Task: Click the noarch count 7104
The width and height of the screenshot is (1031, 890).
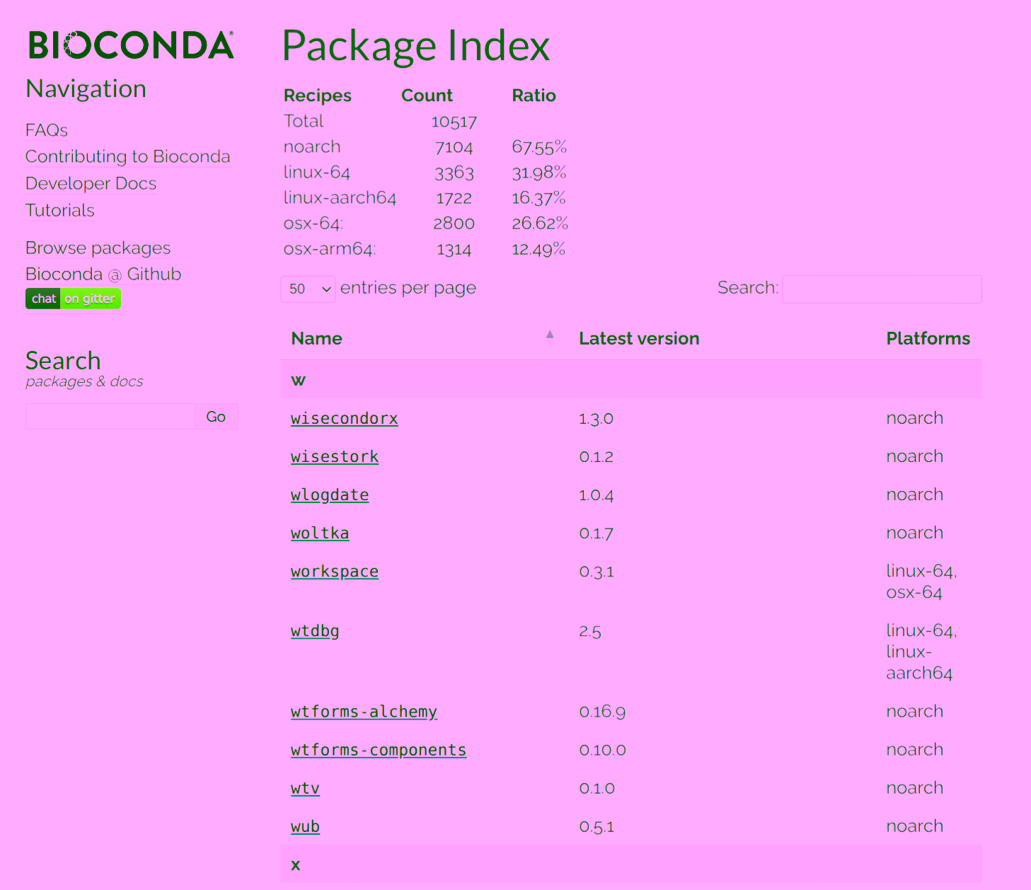Action: [454, 147]
